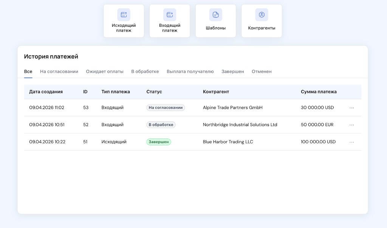Image resolution: width=387 pixels, height=228 pixels.
Task: Open the three-dot menu for payment 51
Action: coord(351,142)
